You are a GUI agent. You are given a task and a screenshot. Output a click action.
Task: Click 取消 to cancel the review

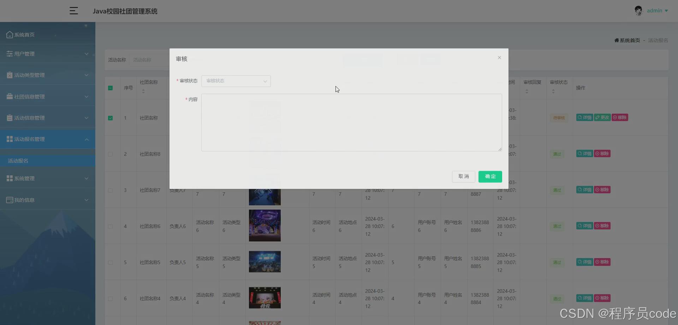point(464,177)
